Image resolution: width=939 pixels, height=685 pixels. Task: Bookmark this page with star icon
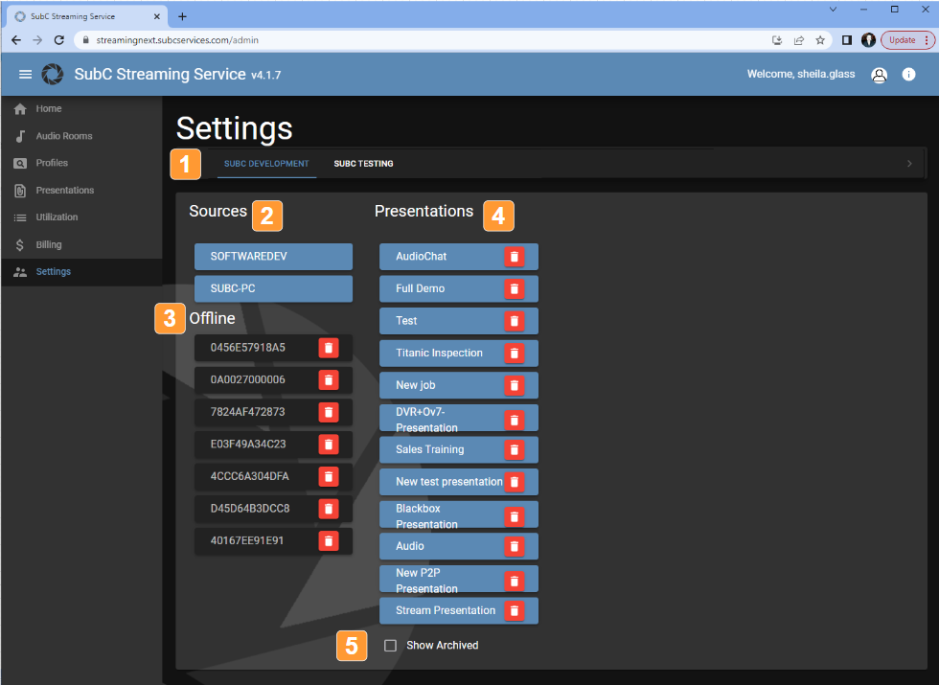tap(820, 40)
